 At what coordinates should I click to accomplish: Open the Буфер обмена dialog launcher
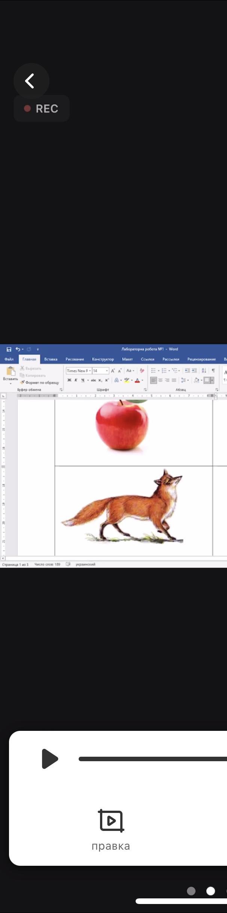pyautogui.click(x=61, y=390)
